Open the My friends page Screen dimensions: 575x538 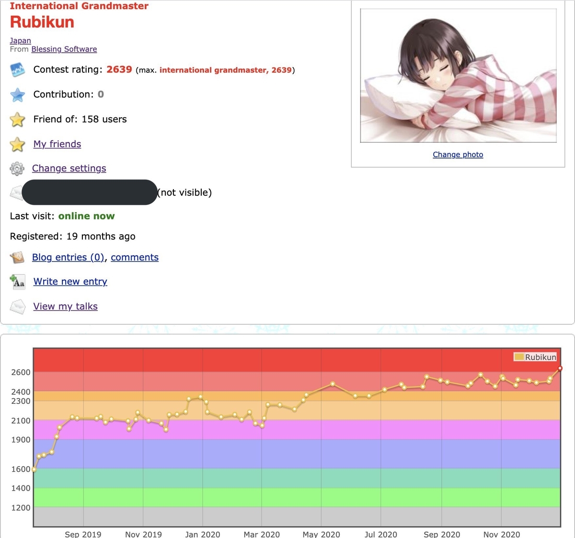tap(57, 144)
